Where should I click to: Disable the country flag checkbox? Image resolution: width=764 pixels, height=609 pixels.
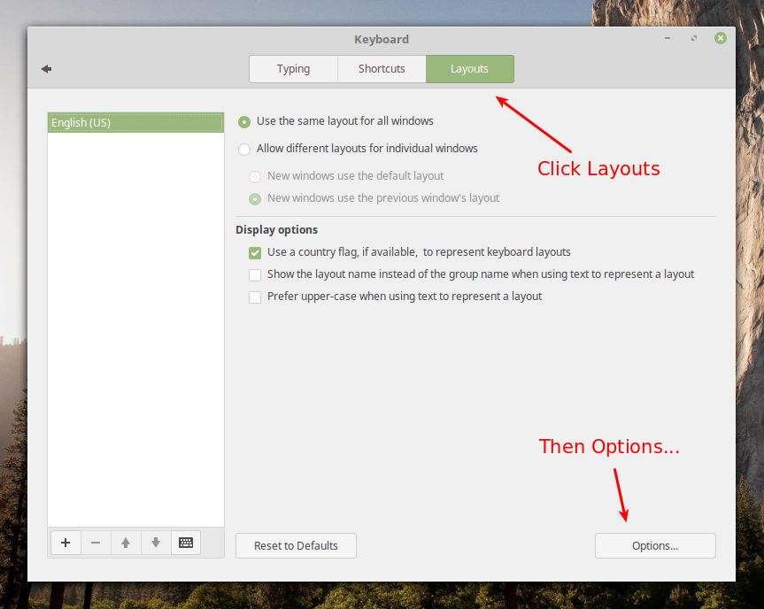tap(255, 252)
